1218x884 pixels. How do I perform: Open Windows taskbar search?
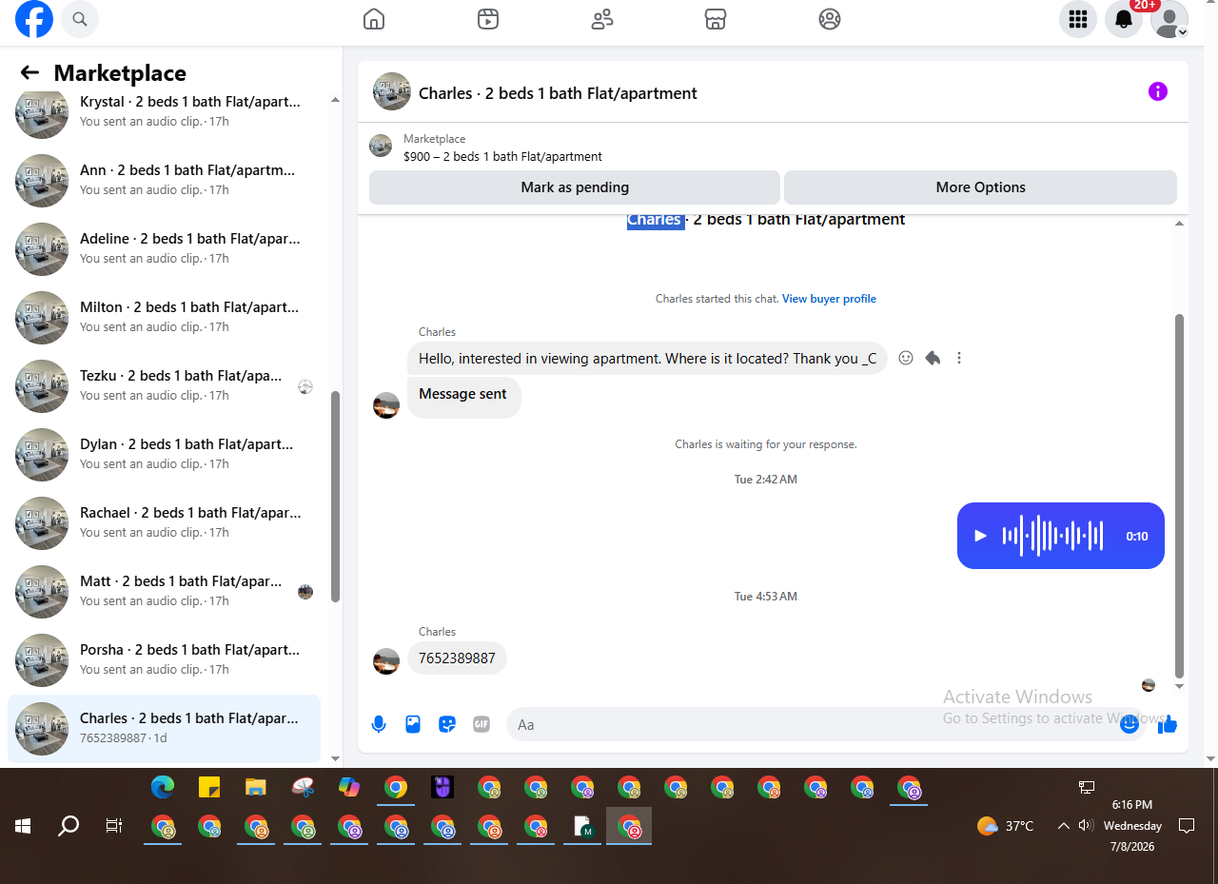pos(69,826)
